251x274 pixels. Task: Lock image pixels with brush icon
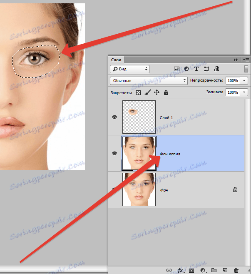pyautogui.click(x=148, y=92)
